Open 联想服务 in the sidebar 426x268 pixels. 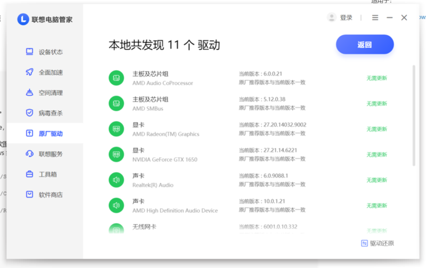(50, 154)
